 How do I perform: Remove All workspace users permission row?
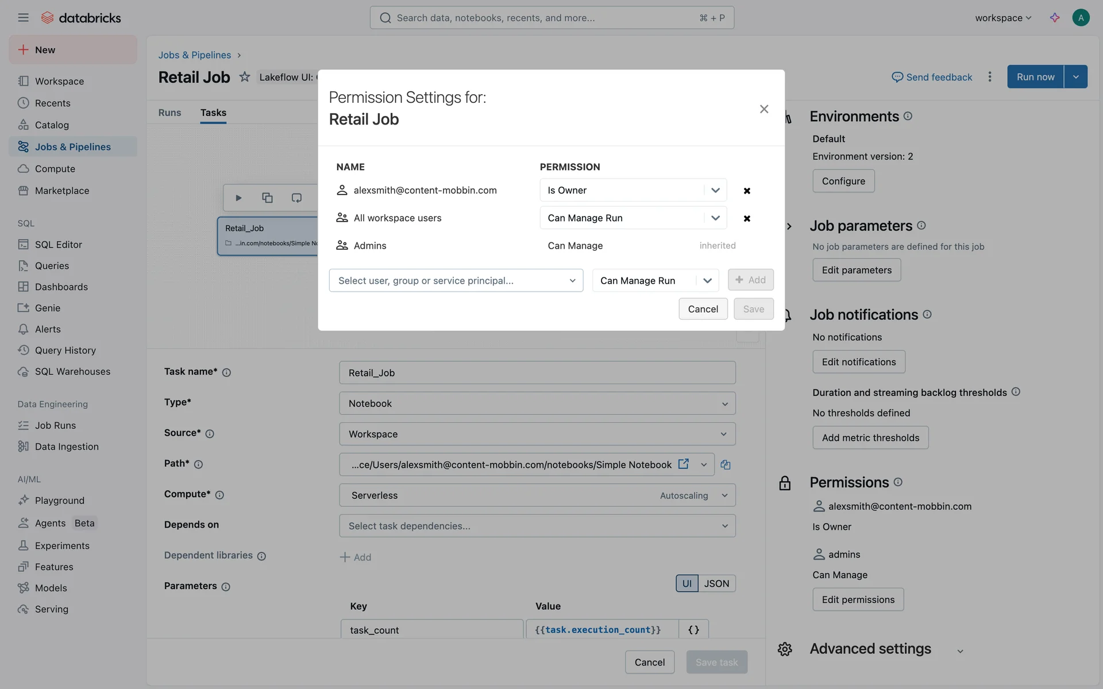coord(747,218)
